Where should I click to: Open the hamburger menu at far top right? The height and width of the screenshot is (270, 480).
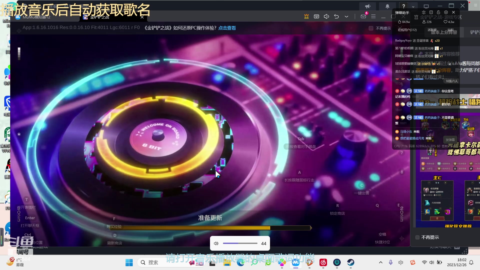[475, 5]
